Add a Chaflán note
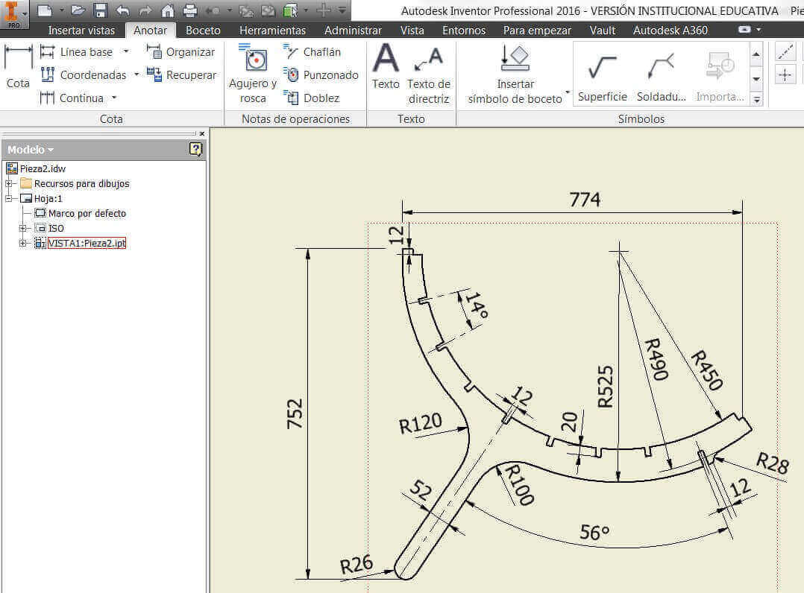Image resolution: width=804 pixels, height=593 pixels. [x=313, y=52]
